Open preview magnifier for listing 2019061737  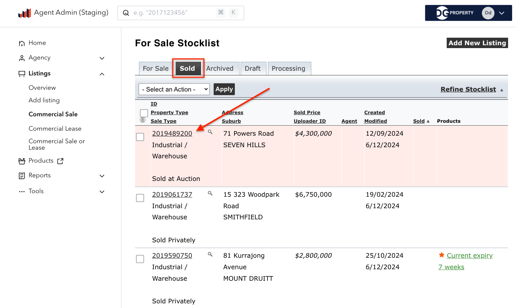[210, 193]
